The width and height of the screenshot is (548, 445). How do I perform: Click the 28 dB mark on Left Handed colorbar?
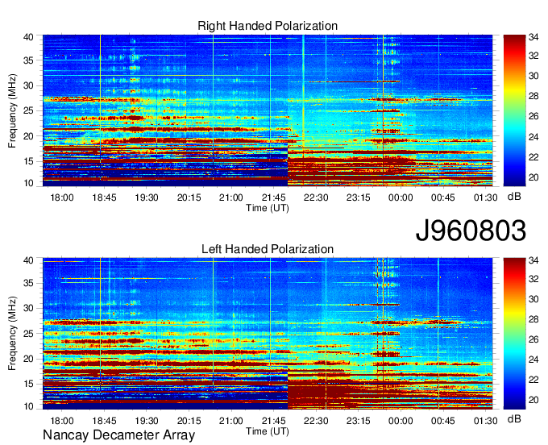tap(533, 319)
